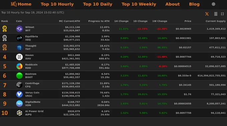Open the Centrifuge coin logo
This screenshot has height=126, width=227.
click(x=19, y=85)
